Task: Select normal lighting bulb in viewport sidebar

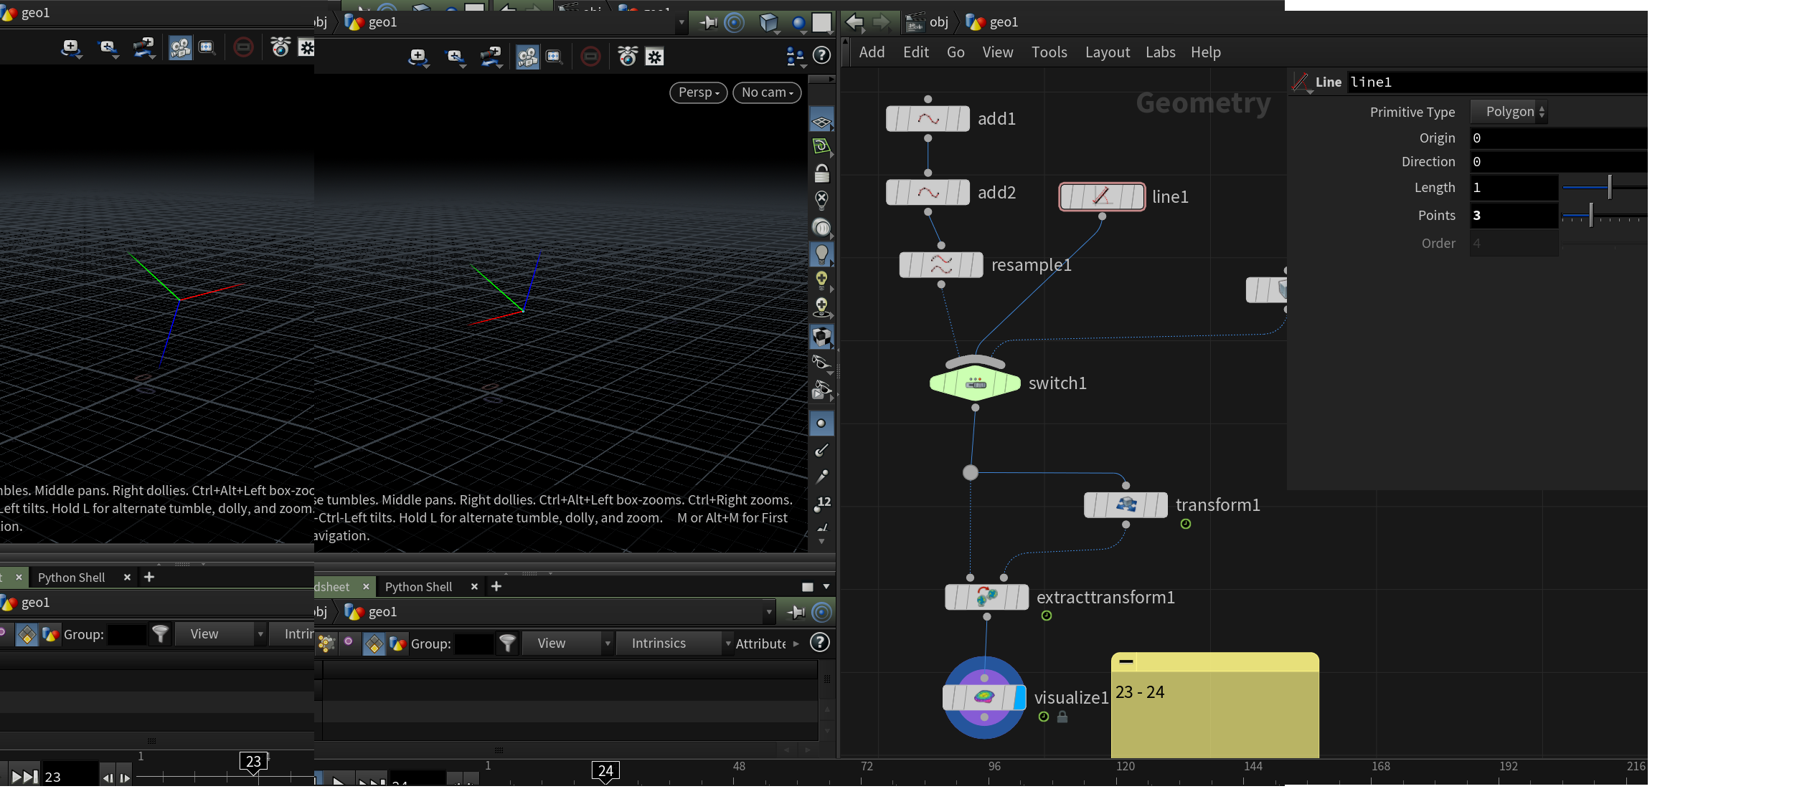Action: (821, 254)
